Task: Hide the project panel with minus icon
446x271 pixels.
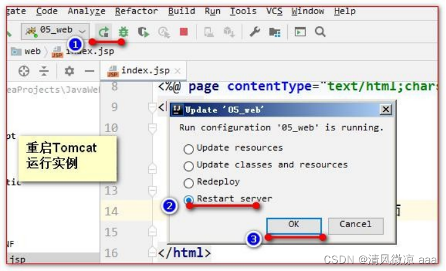Action: [90, 71]
